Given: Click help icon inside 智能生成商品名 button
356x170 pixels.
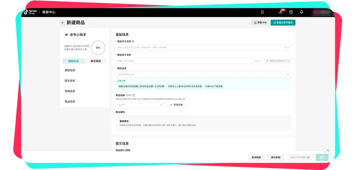Looking at the screenshot, I should [288, 61].
